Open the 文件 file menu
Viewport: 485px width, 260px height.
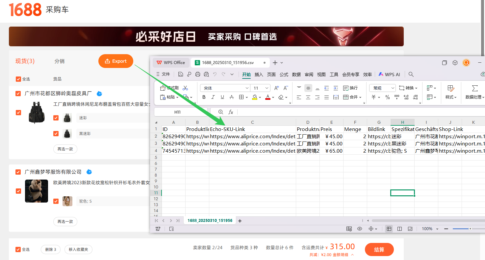pyautogui.click(x=163, y=75)
